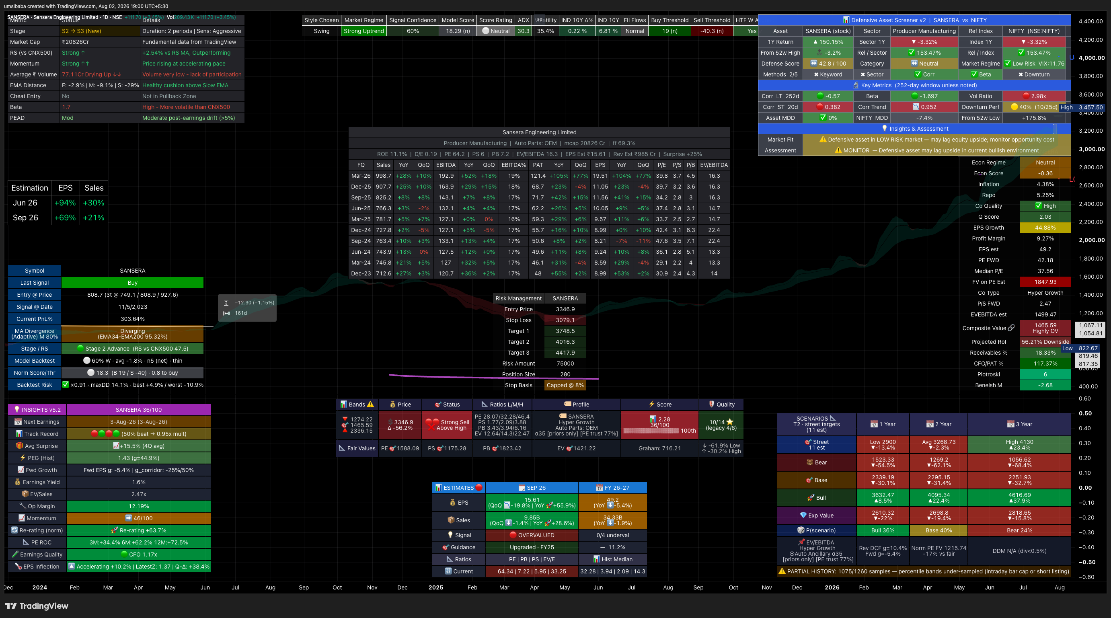The width and height of the screenshot is (1111, 618).
Task: Click the refresh icon beside Re-rating (norm)
Action: [14, 530]
